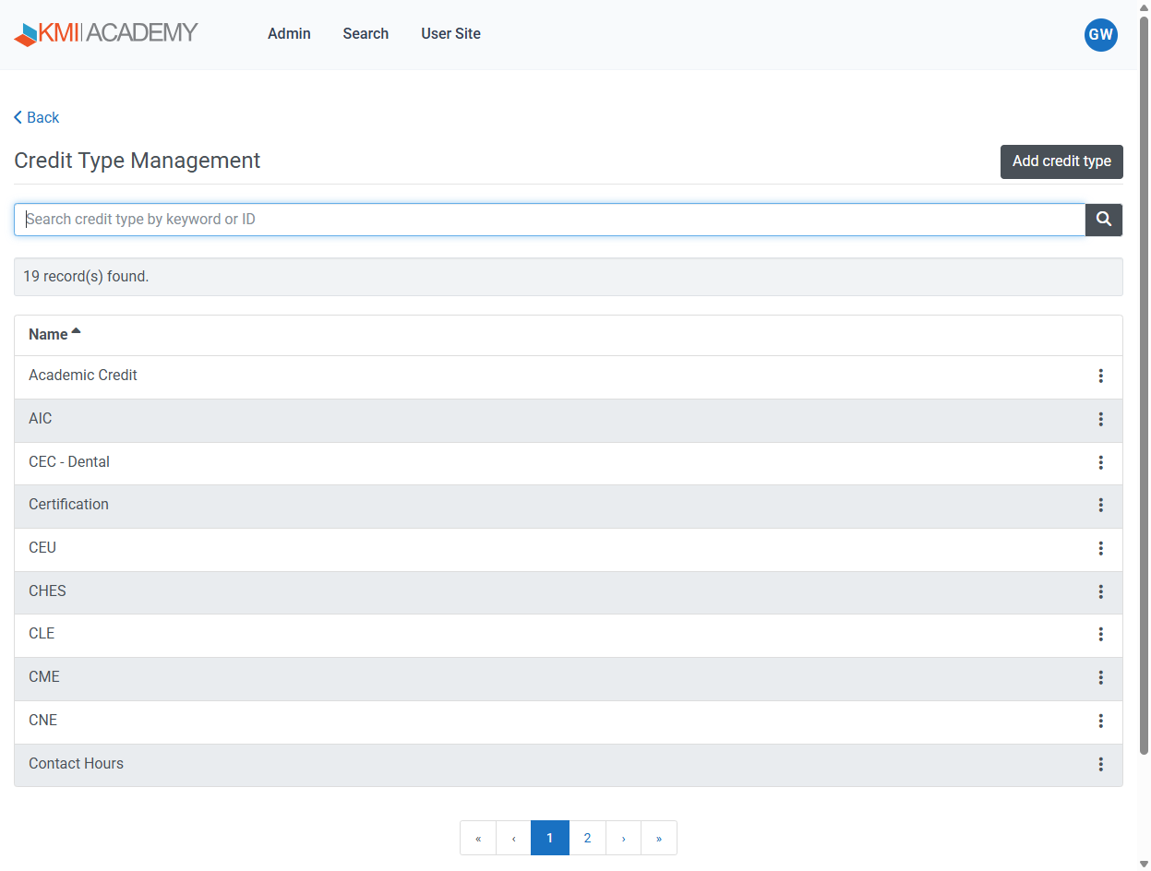Screen dimensions: 1151x871
Task: Click the magnifying glass search button
Action: [1103, 220]
